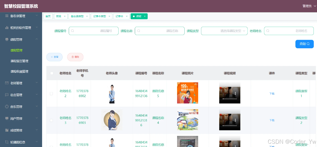Viewport: 317px width, 147px height.
Task: Click the red 删除 button
Action: [x=75, y=57]
